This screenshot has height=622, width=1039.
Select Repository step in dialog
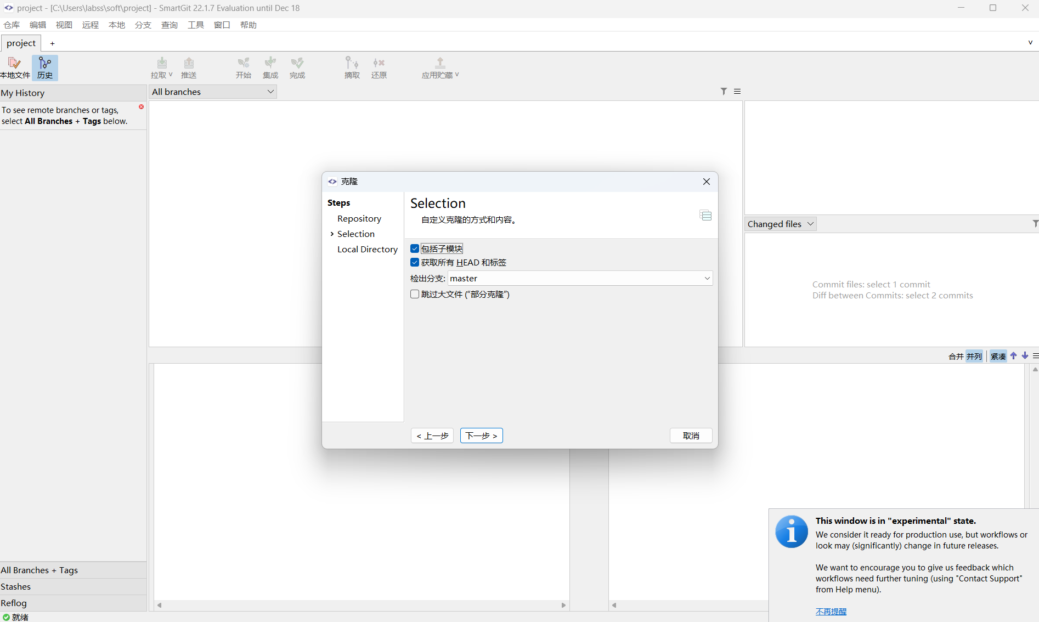(x=359, y=218)
